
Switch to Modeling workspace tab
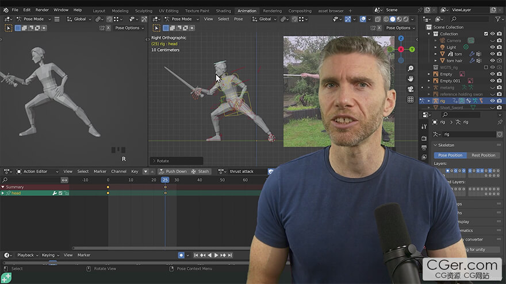(x=120, y=11)
